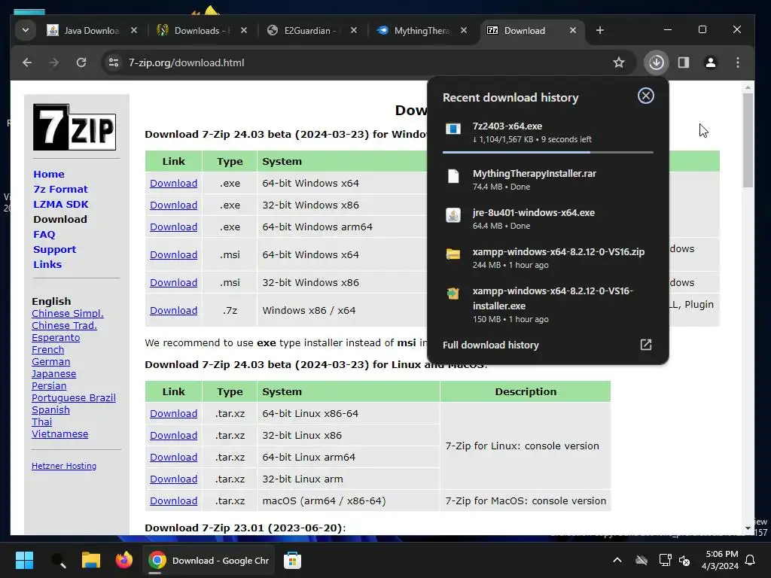Image resolution: width=771 pixels, height=578 pixels.
Task: Bookmark this page with the star icon
Action: pos(619,62)
